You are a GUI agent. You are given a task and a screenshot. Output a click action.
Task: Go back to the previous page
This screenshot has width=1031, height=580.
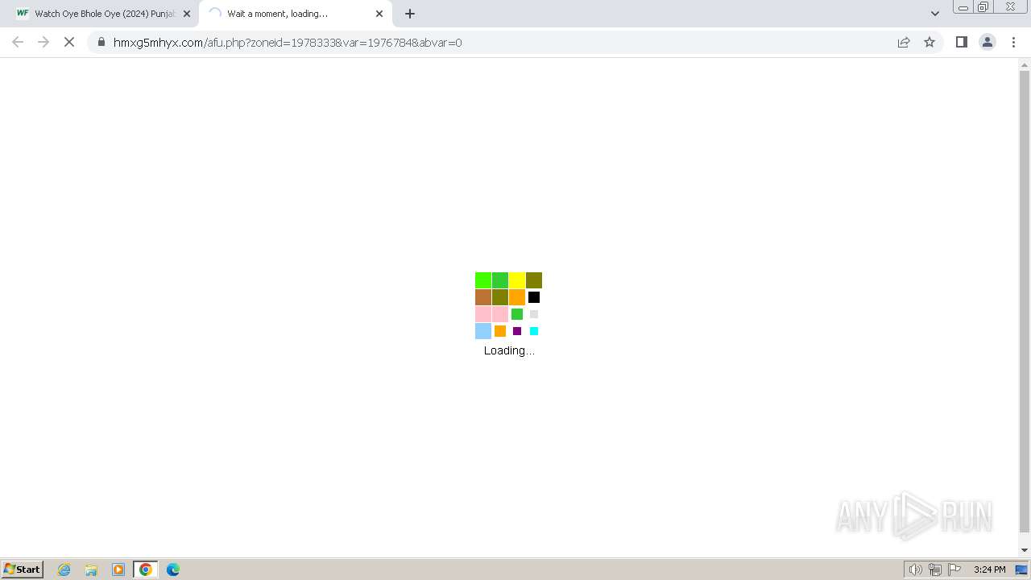click(x=18, y=42)
